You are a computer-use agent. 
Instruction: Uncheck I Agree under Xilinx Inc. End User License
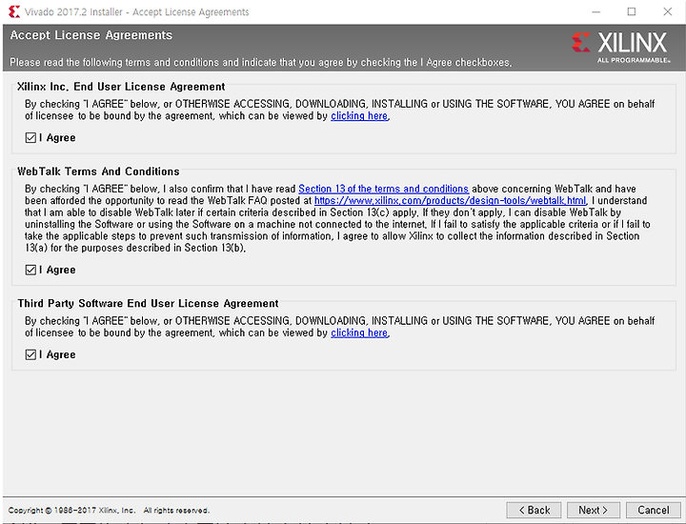tap(30, 138)
